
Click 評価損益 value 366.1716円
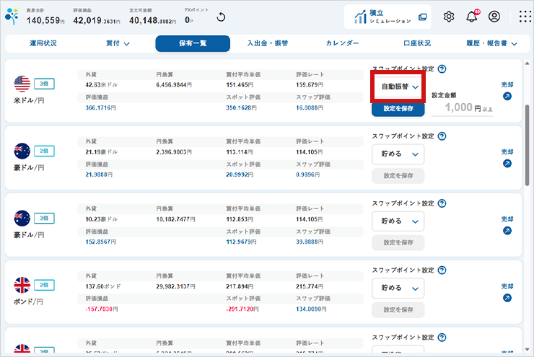(101, 108)
